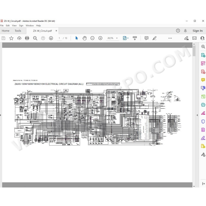
Task: Collapse the right tools pane triangle
Action: point(197,115)
